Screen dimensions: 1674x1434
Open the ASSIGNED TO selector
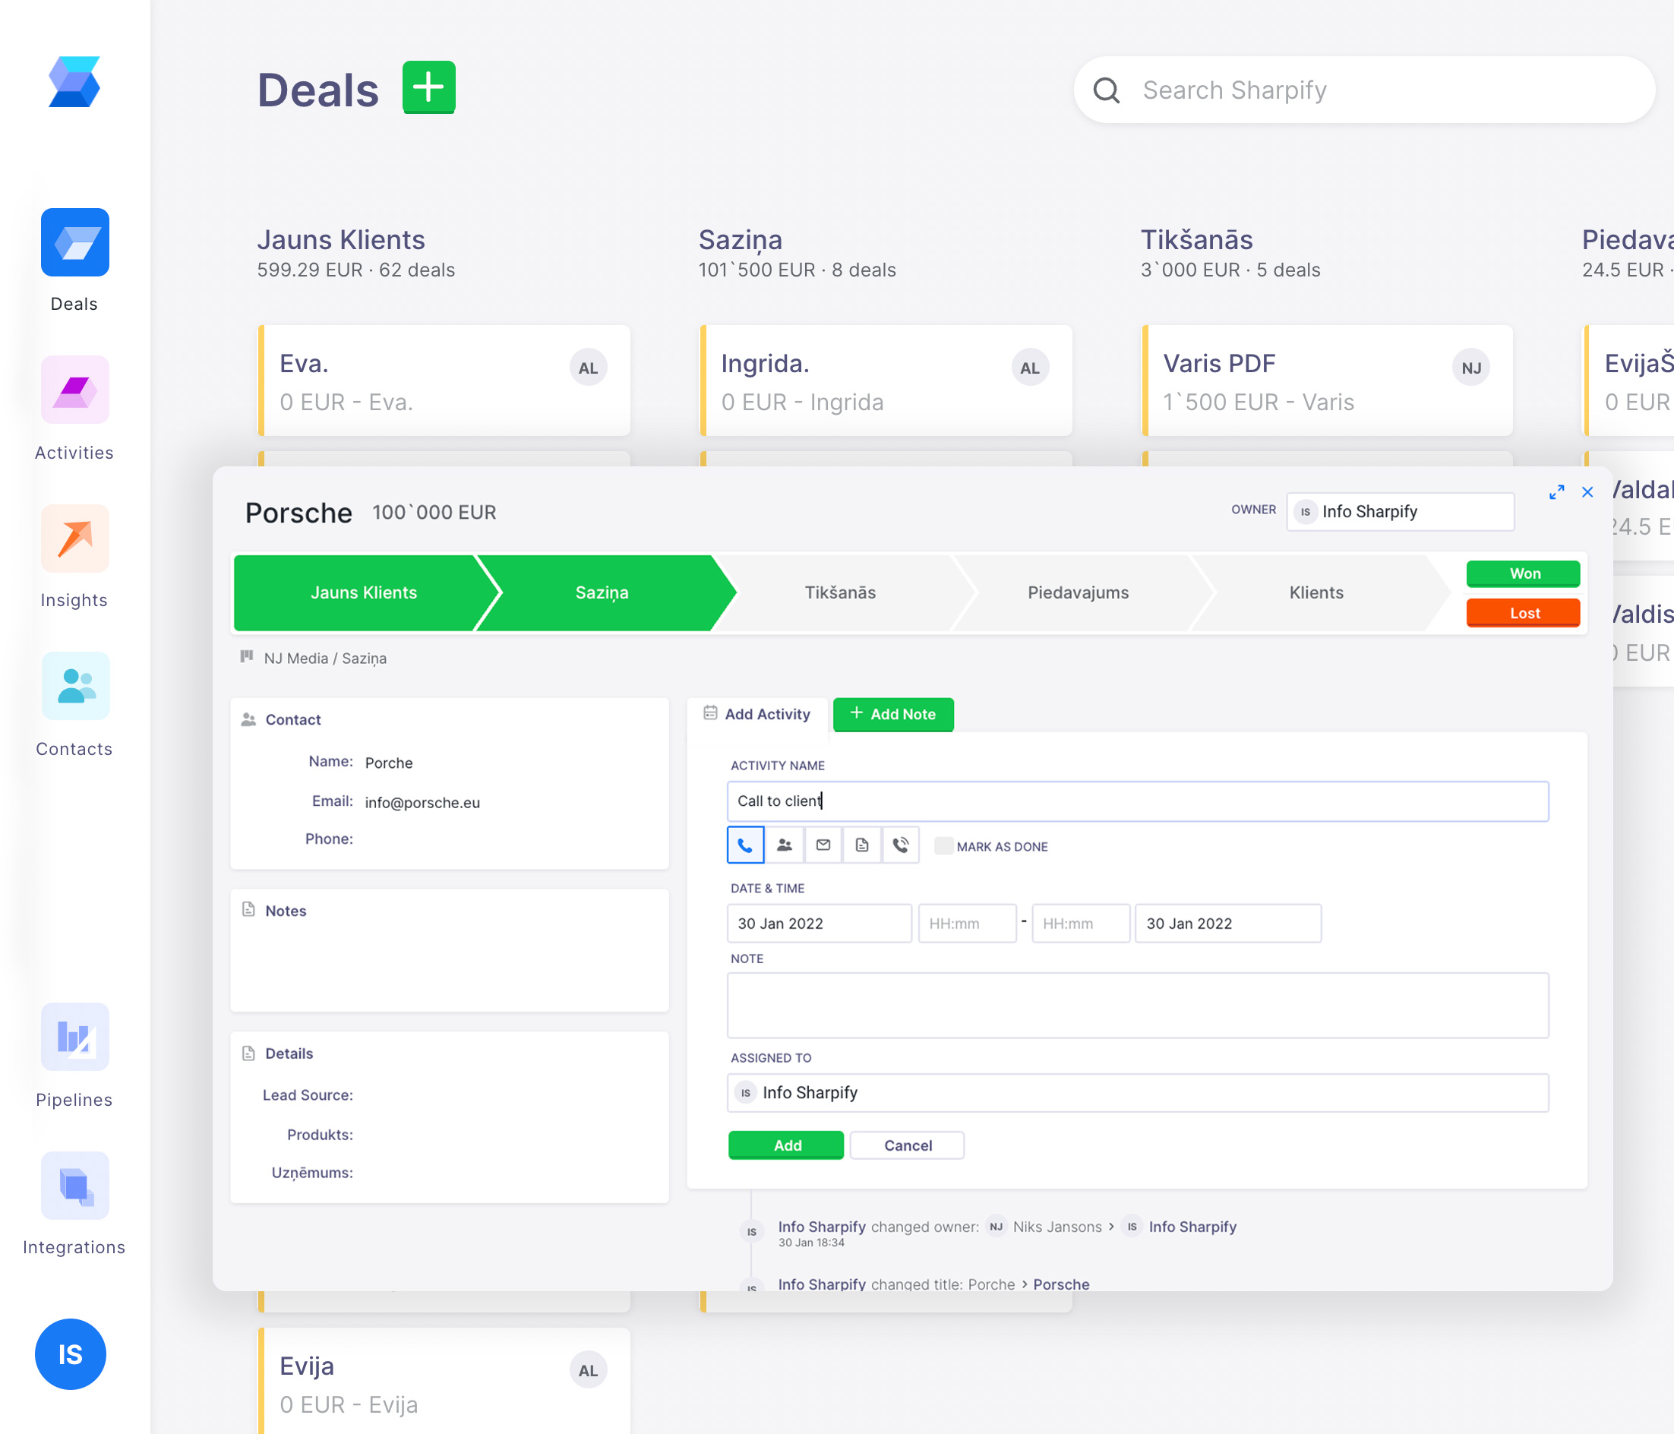point(1138,1093)
